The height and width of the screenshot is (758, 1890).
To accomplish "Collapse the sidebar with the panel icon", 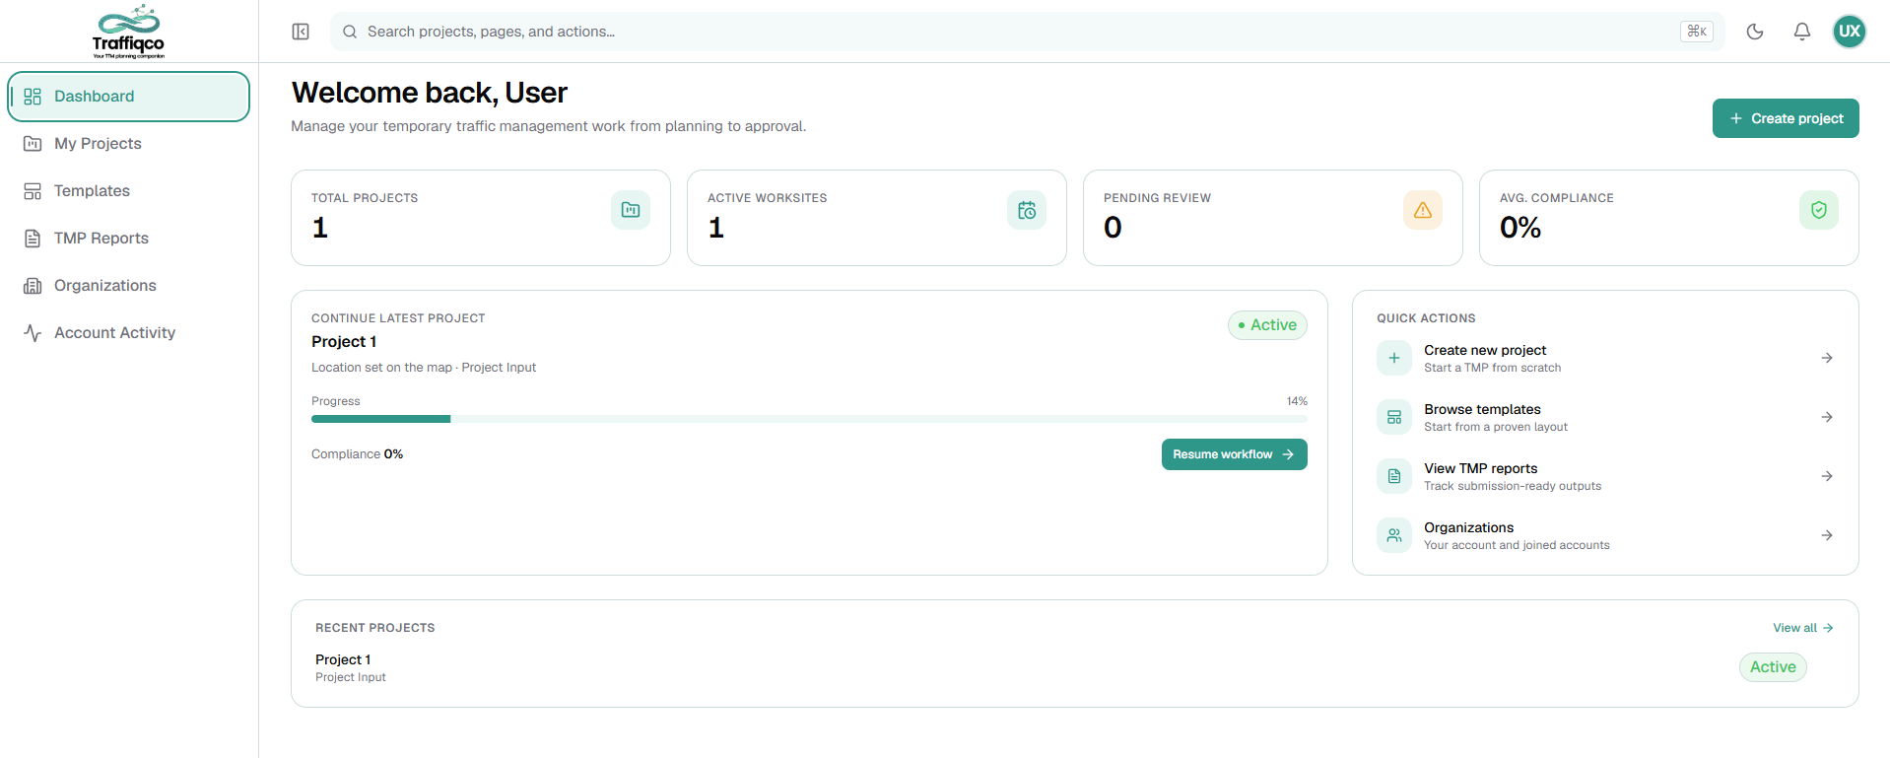I will point(301,32).
